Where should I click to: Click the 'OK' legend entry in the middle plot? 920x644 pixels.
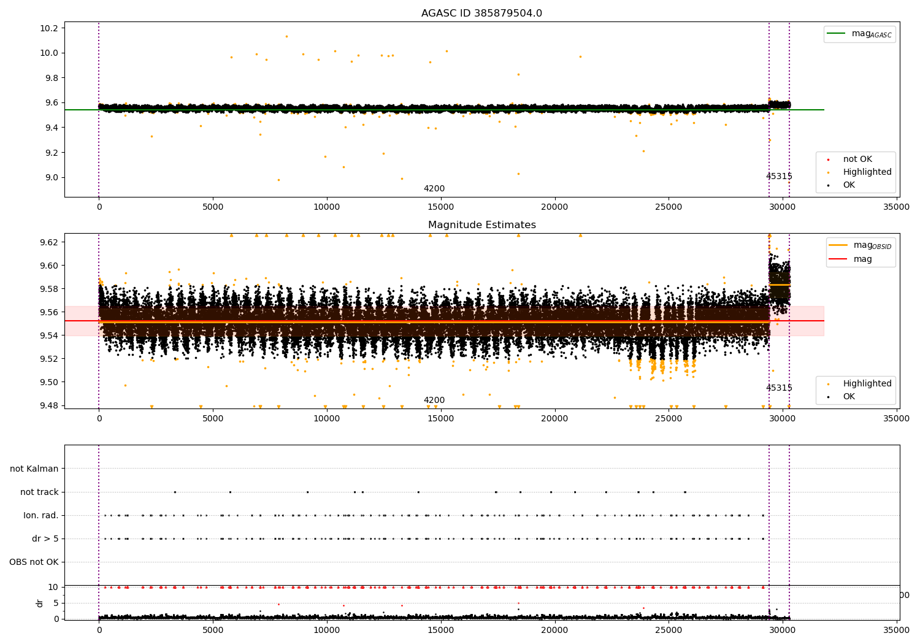[x=841, y=397]
